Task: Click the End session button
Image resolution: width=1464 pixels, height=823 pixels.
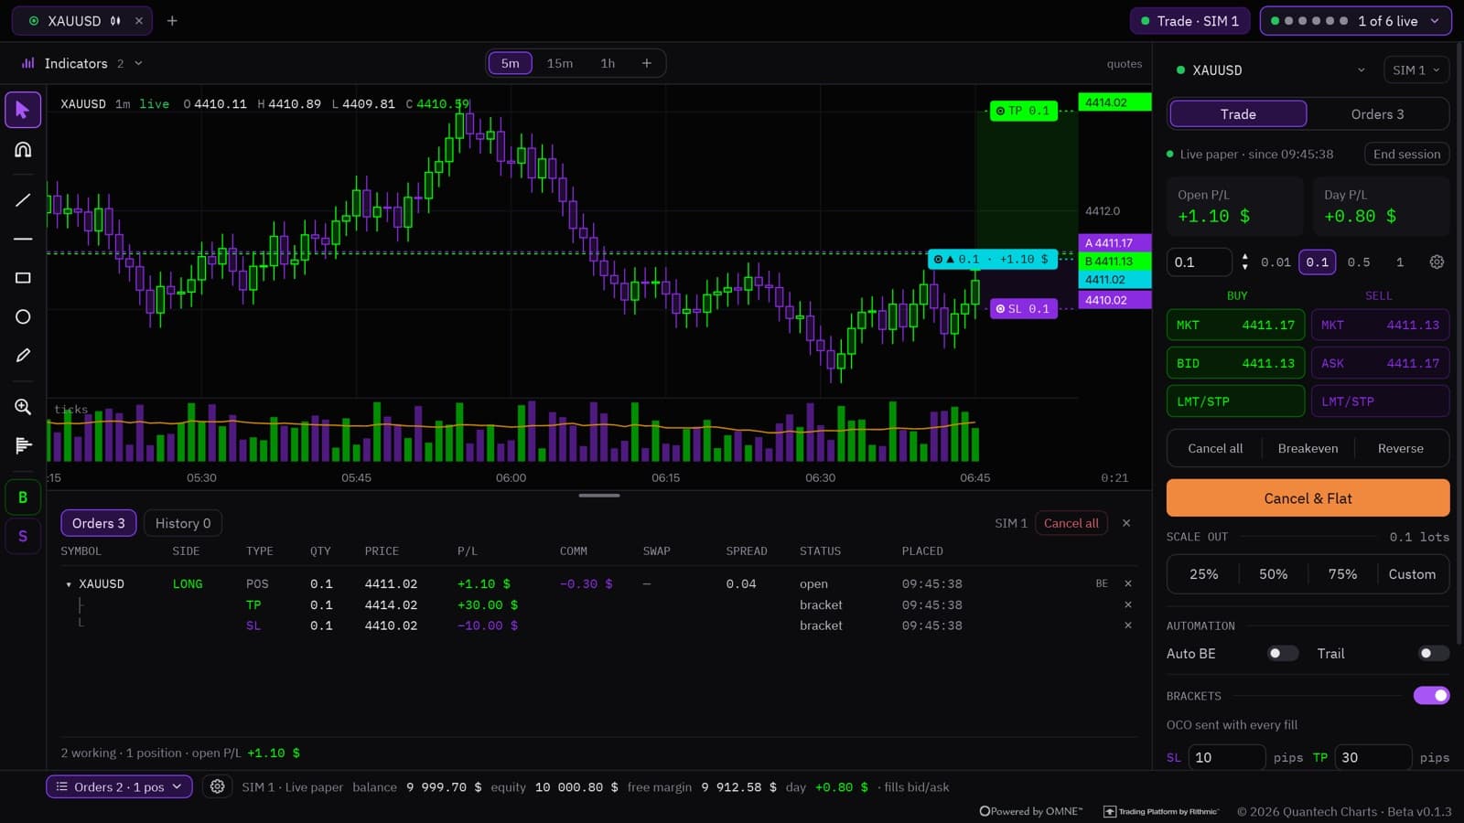Action: [1406, 154]
